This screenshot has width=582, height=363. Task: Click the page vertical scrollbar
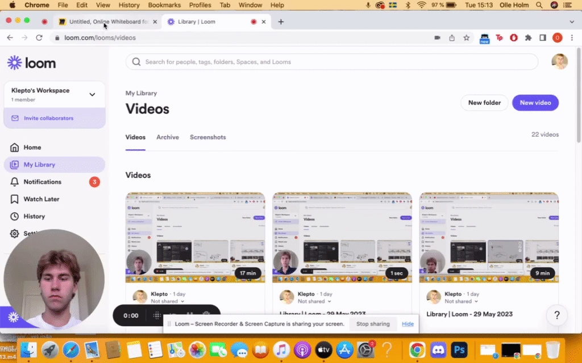click(579, 95)
